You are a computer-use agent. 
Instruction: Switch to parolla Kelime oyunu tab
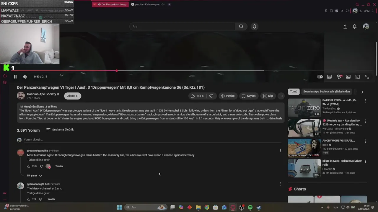tap(148, 4)
